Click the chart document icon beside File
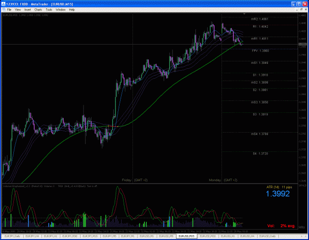Screen dimensions: 309x240 pos(3,10)
